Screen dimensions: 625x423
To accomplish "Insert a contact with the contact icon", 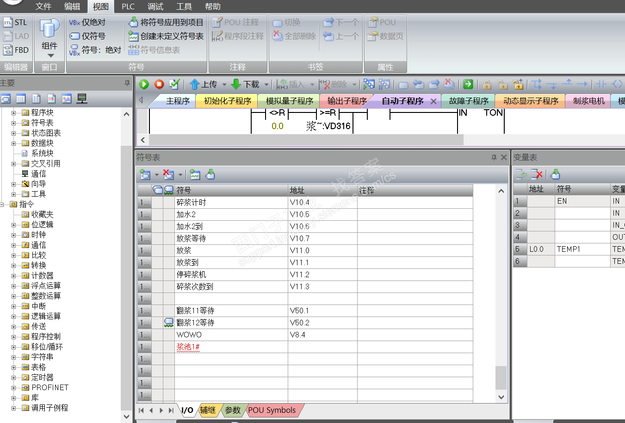I will [x=601, y=84].
